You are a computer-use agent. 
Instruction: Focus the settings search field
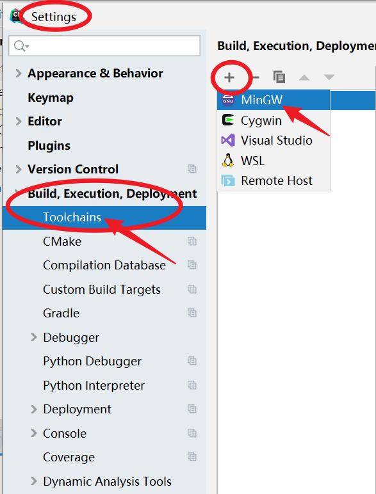104,46
